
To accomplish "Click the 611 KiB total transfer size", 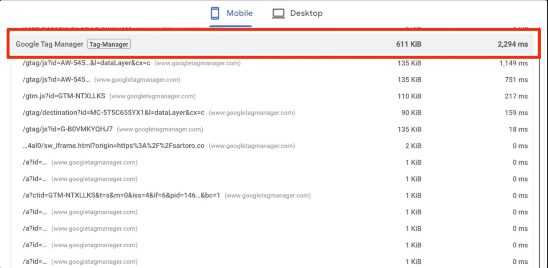I will point(409,44).
